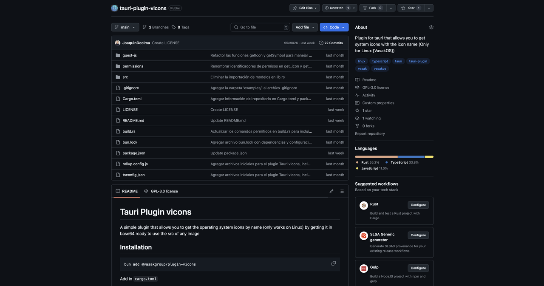
Task: Click JoaquinDecima's avatar image
Action: 117,43
